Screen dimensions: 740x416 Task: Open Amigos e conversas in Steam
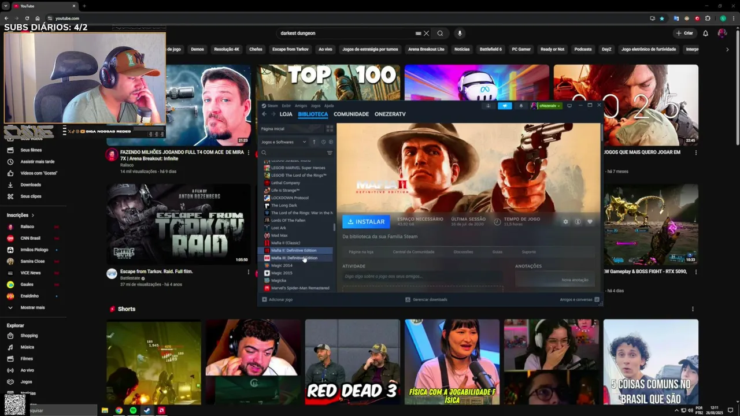pos(580,299)
